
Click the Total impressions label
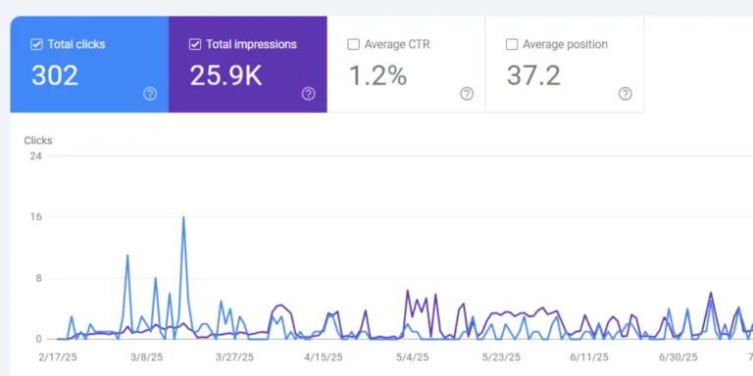click(x=252, y=45)
